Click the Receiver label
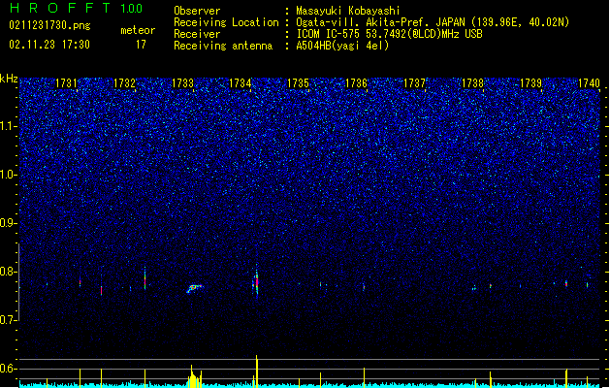 click(x=197, y=34)
